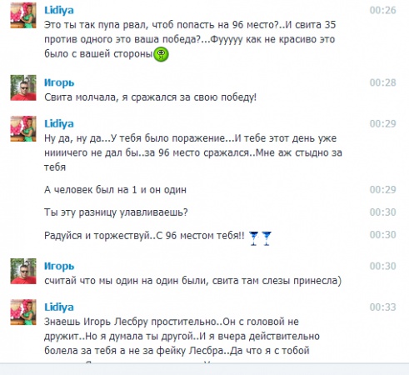Click the second blue cocktail glass emoji

(x=267, y=238)
